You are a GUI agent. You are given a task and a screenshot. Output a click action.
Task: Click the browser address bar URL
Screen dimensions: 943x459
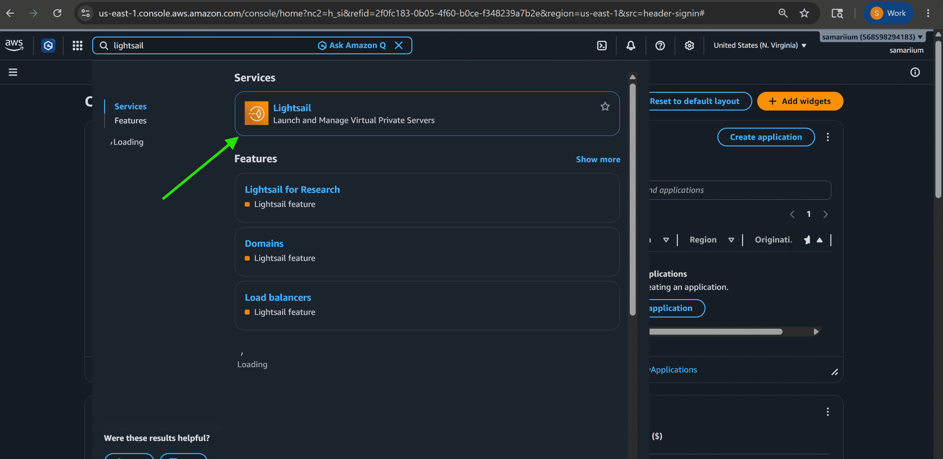(401, 13)
